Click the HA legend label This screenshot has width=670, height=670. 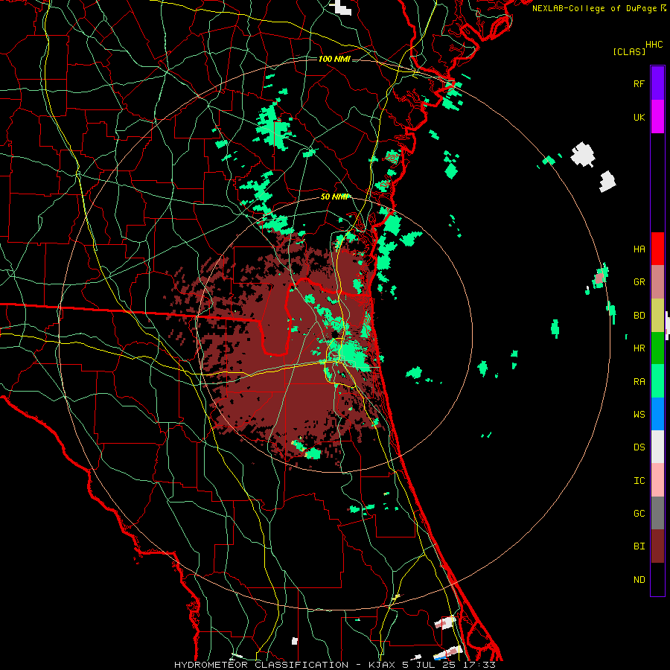pyautogui.click(x=639, y=249)
